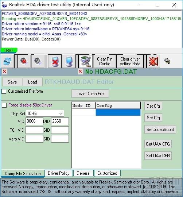Select the highlighted blue Config cell
The height and width of the screenshot is (197, 183).
tap(118, 112)
